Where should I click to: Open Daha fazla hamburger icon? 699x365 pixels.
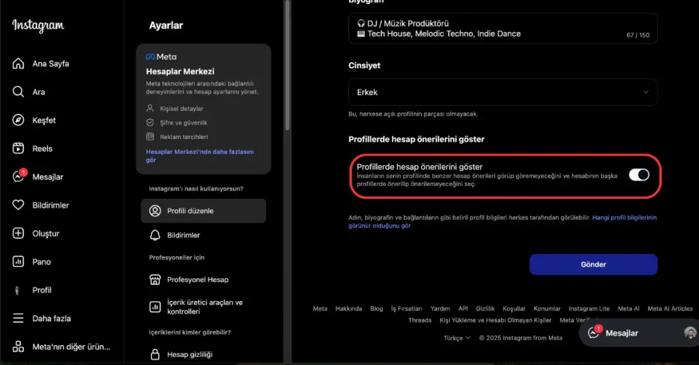18,318
